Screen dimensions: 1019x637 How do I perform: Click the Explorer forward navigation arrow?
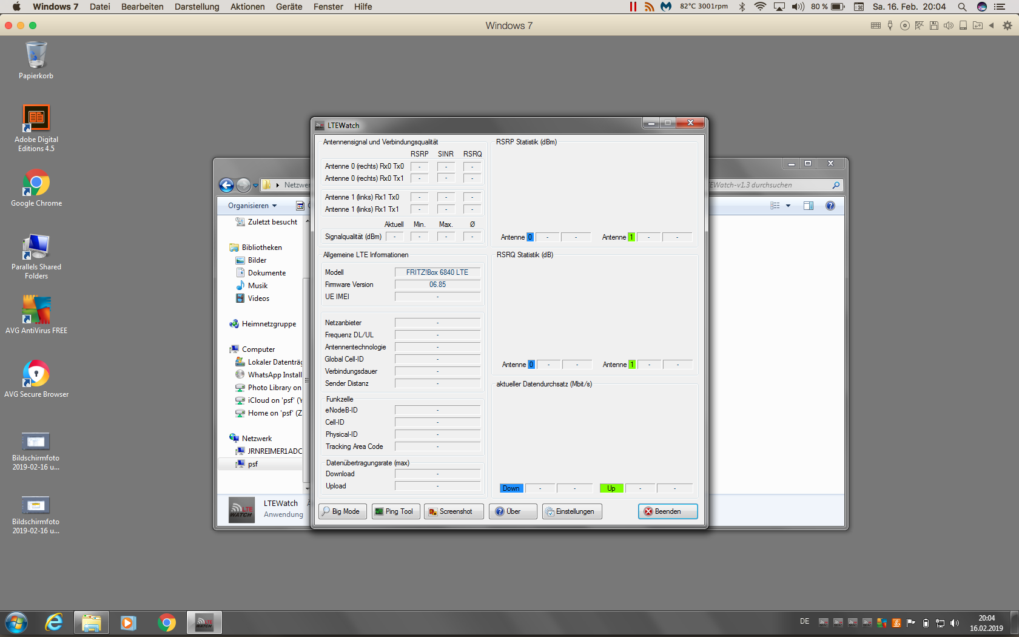[x=243, y=185]
